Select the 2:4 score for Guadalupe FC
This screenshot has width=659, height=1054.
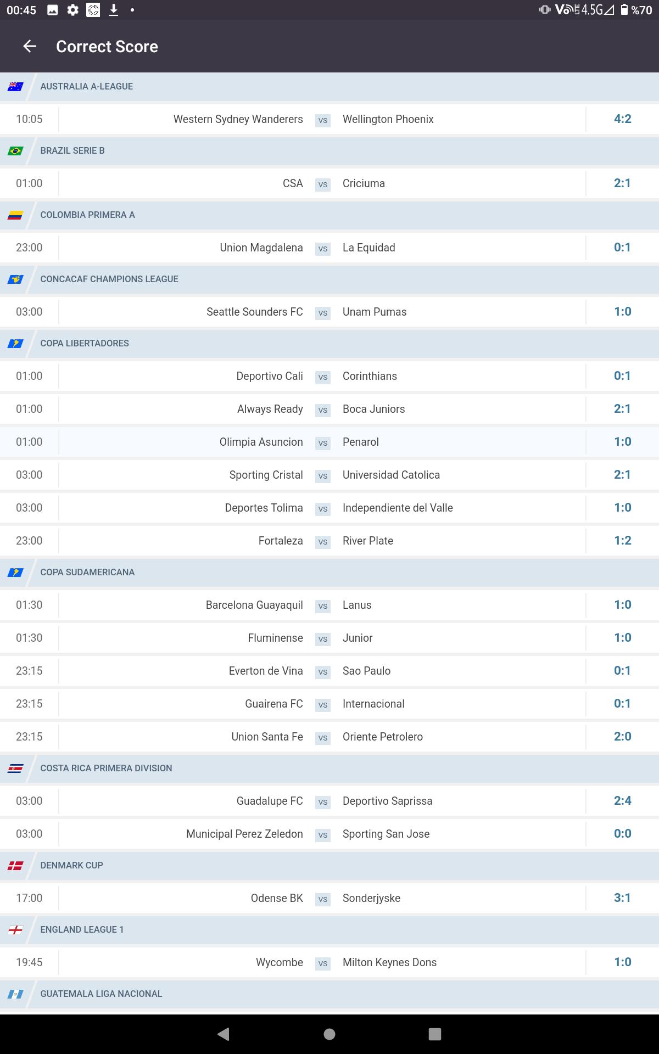tap(622, 801)
